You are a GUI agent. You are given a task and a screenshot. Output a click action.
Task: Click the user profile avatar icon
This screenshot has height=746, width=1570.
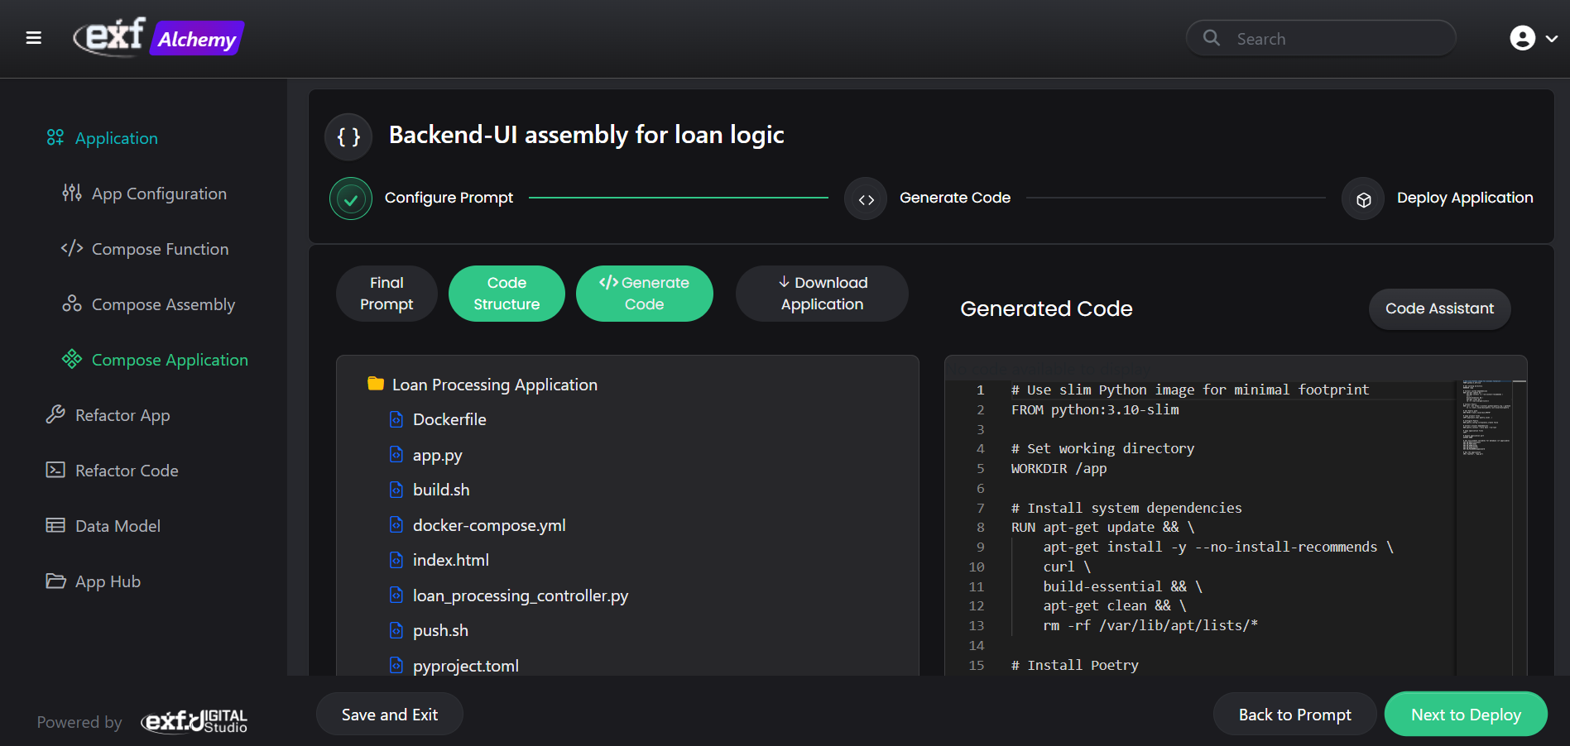coord(1522,38)
